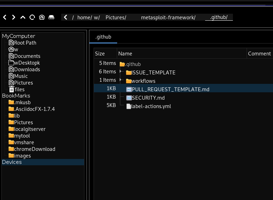Viewport: 273px width, 200px height.
Task: Sort by the Comment column header
Action: (x=260, y=53)
